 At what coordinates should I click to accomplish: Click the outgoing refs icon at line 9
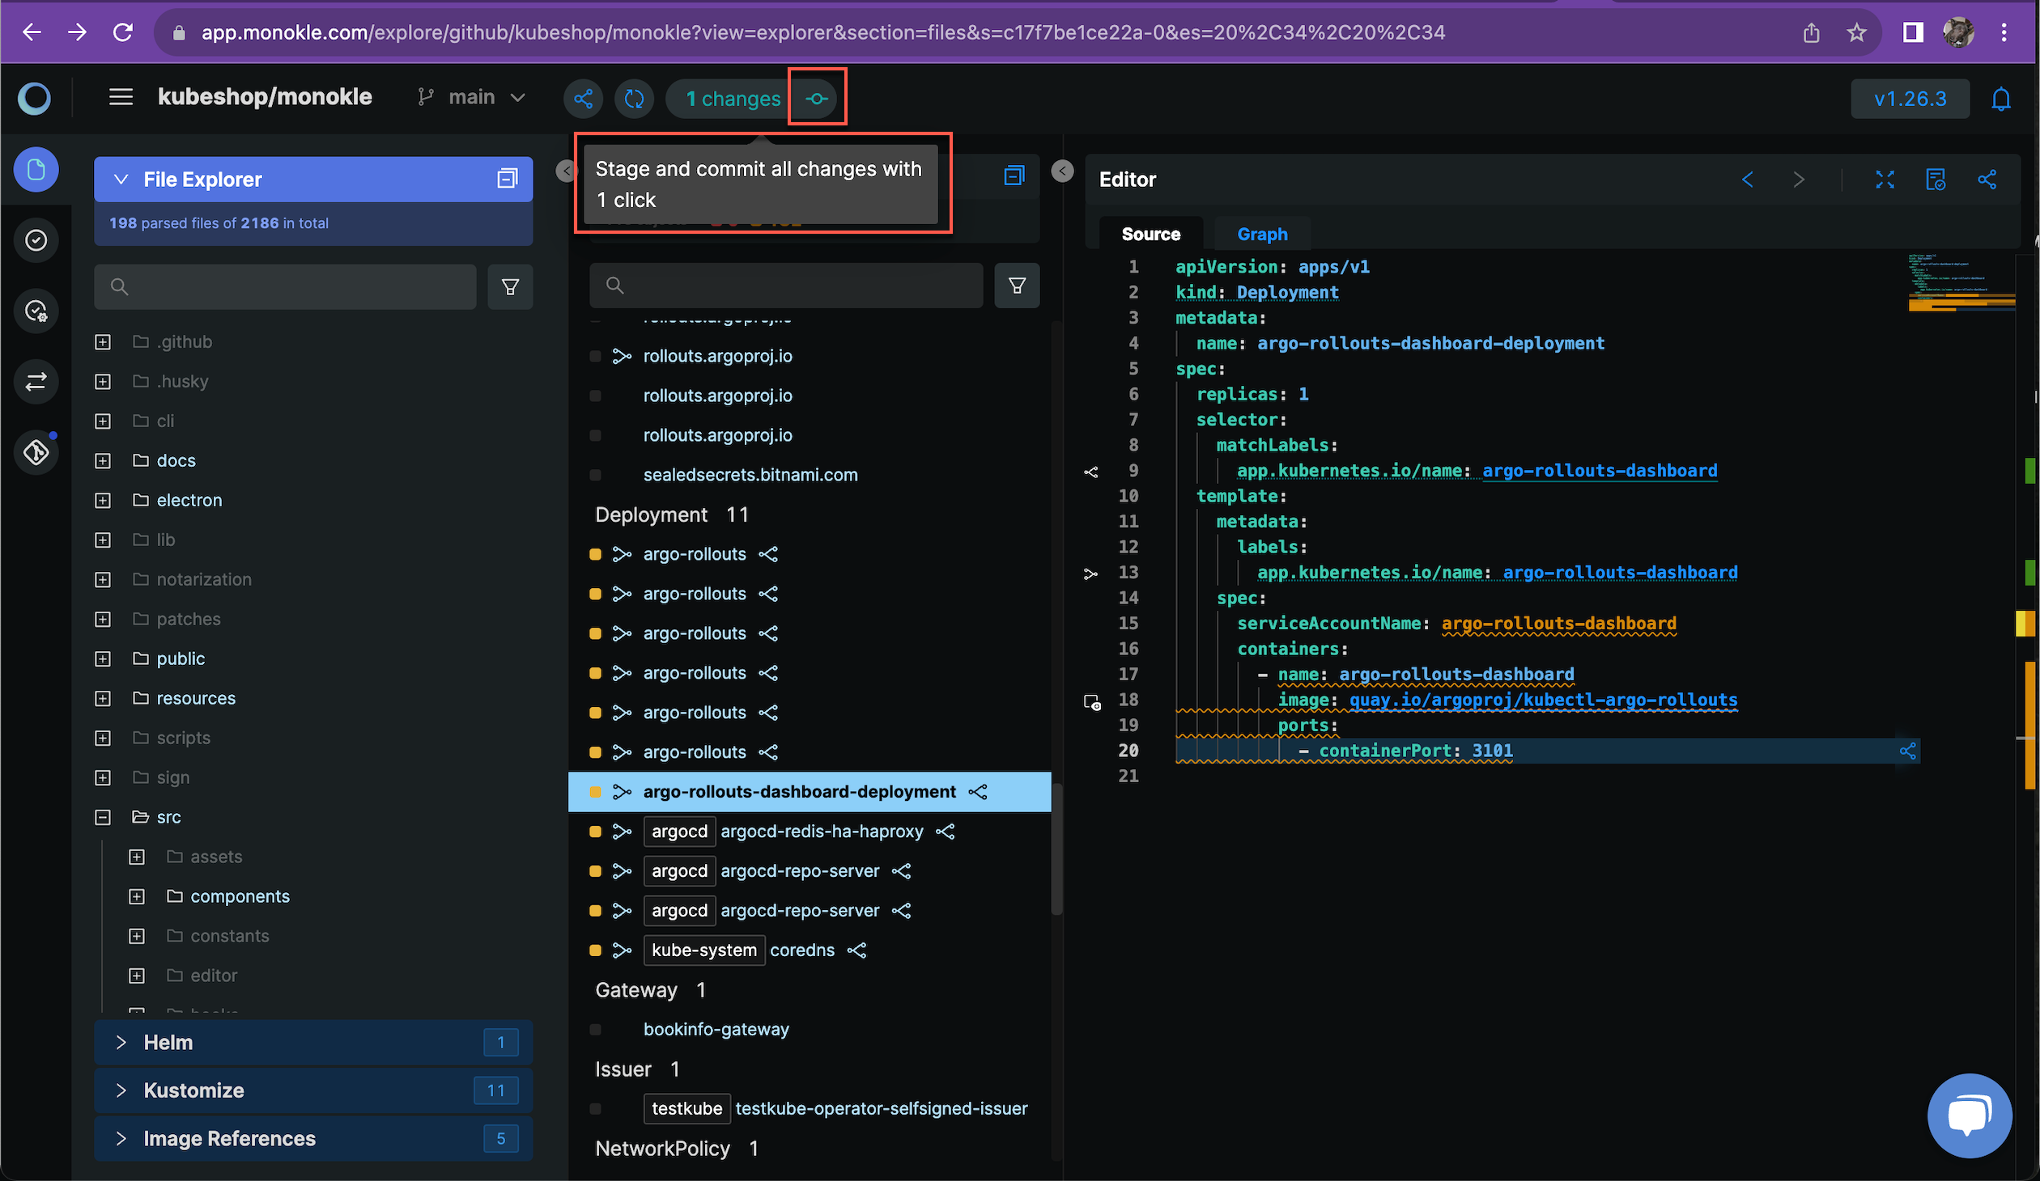[x=1090, y=472]
